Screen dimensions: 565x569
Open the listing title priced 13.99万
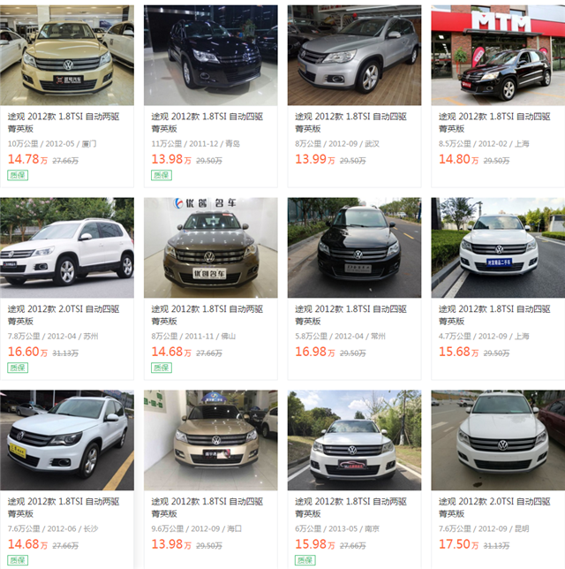350,123
